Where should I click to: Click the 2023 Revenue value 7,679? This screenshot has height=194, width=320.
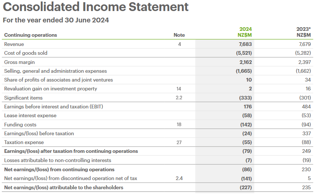pos(305,44)
